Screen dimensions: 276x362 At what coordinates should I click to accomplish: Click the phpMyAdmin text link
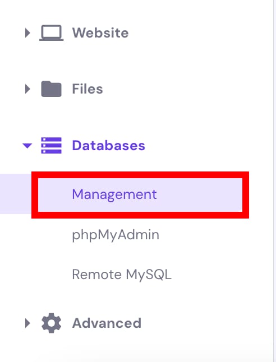[116, 235]
